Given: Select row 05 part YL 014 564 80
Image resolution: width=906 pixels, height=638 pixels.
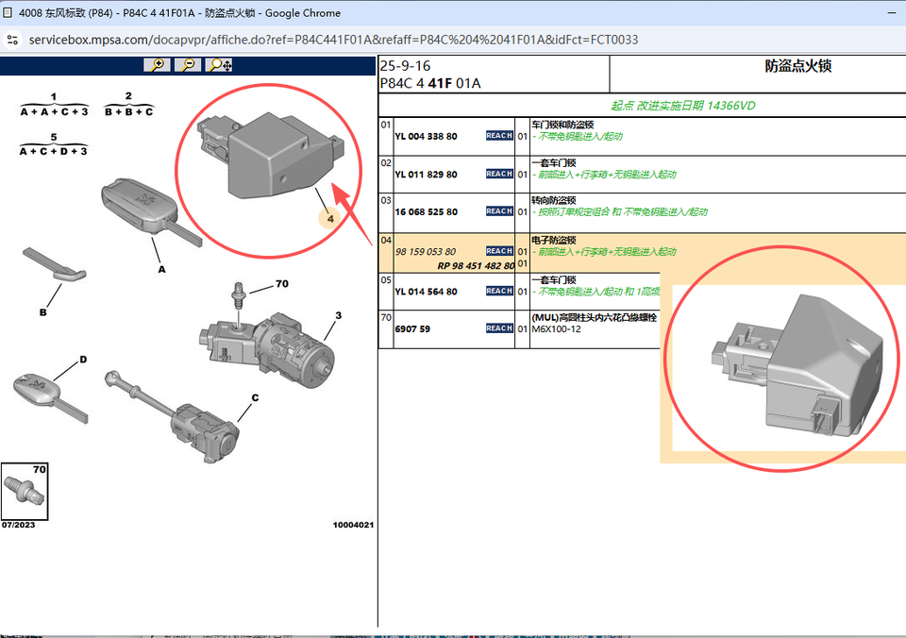Looking at the screenshot, I should (x=426, y=292).
